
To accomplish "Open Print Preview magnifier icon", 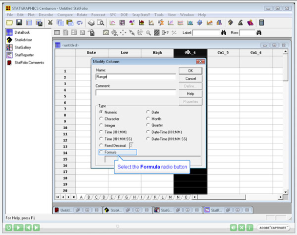I will point(101,23).
